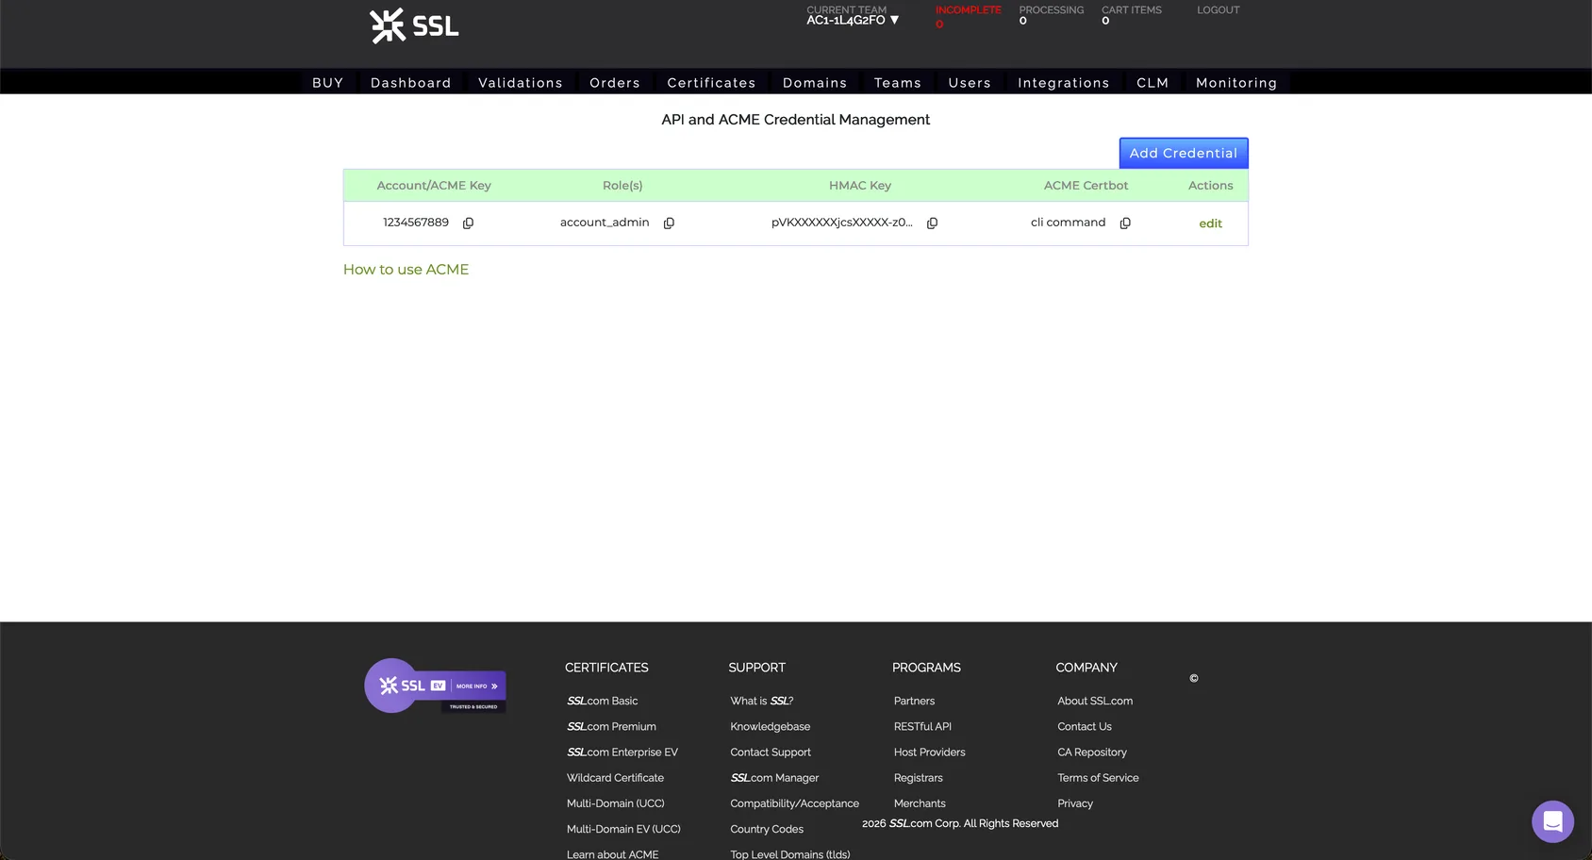1592x860 pixels.
Task: Open Knowledgebase footer link
Action: [770, 726]
